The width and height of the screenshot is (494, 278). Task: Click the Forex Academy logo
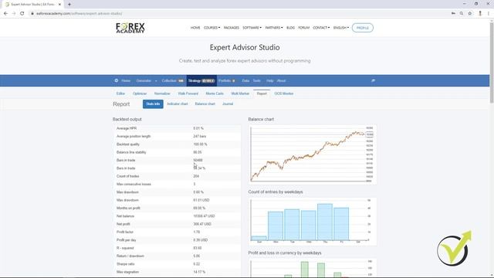click(x=130, y=28)
